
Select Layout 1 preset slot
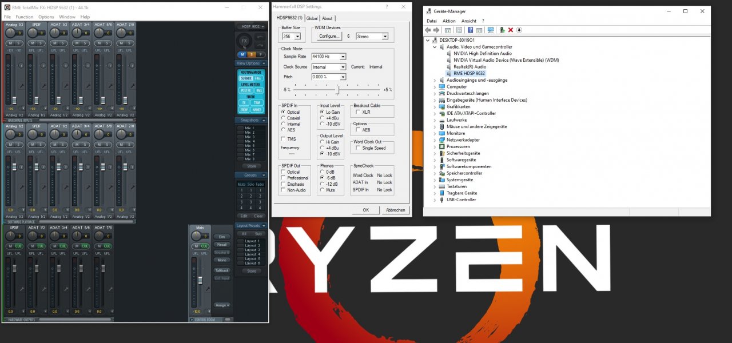(x=251, y=241)
